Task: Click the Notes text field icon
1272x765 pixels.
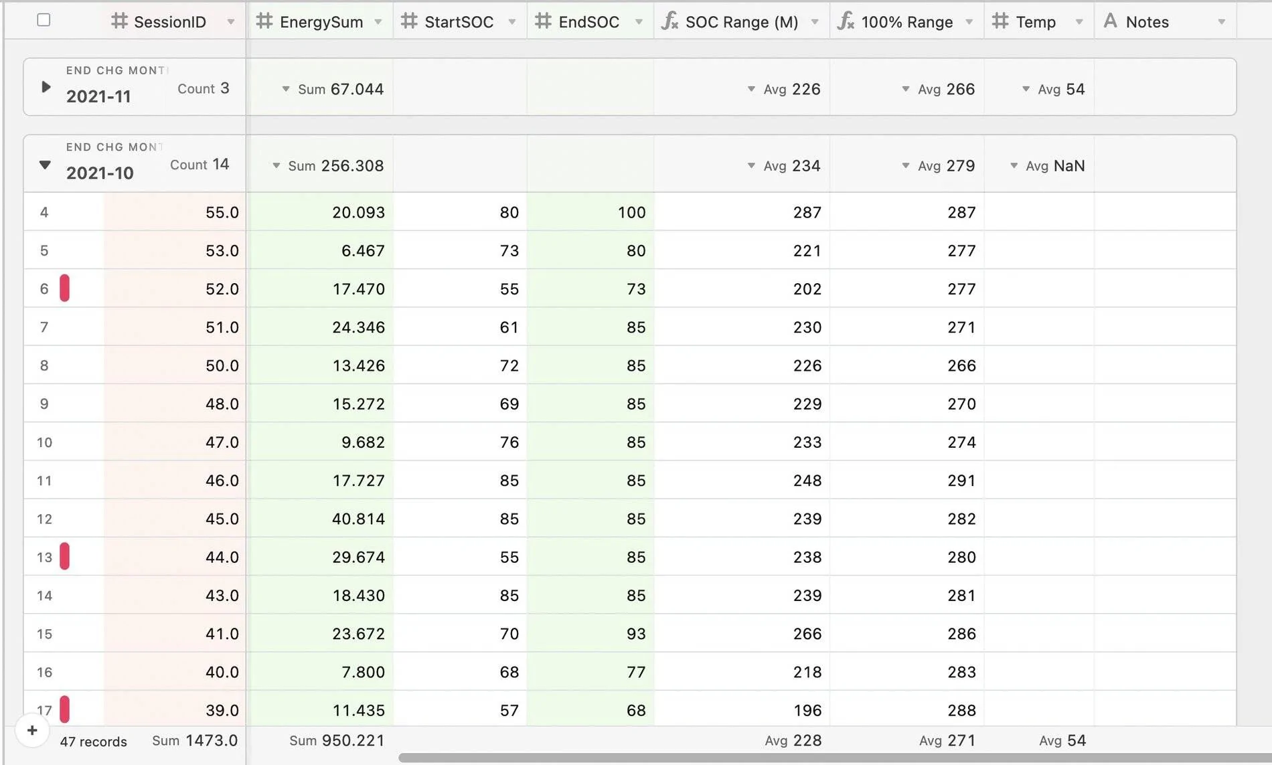Action: (x=1110, y=21)
